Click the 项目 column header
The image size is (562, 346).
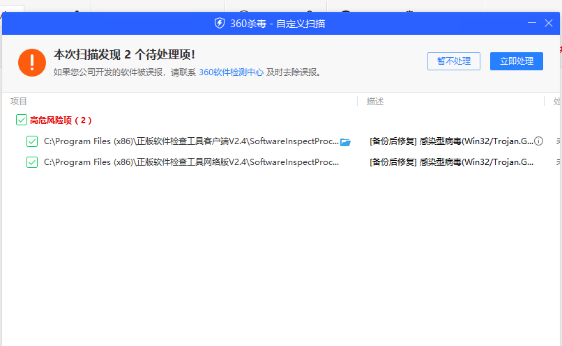[x=19, y=101]
